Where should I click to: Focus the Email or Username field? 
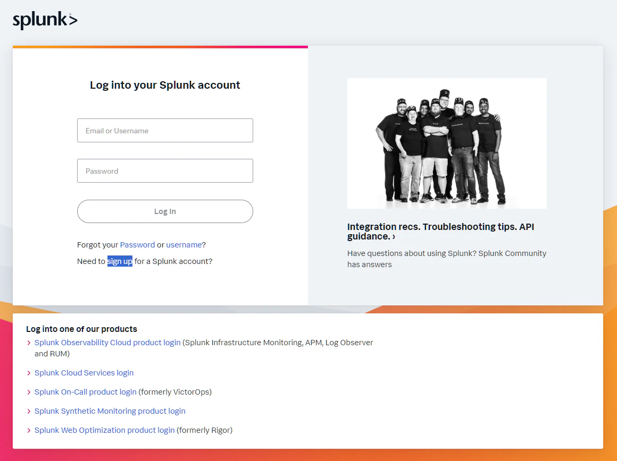[x=165, y=131]
